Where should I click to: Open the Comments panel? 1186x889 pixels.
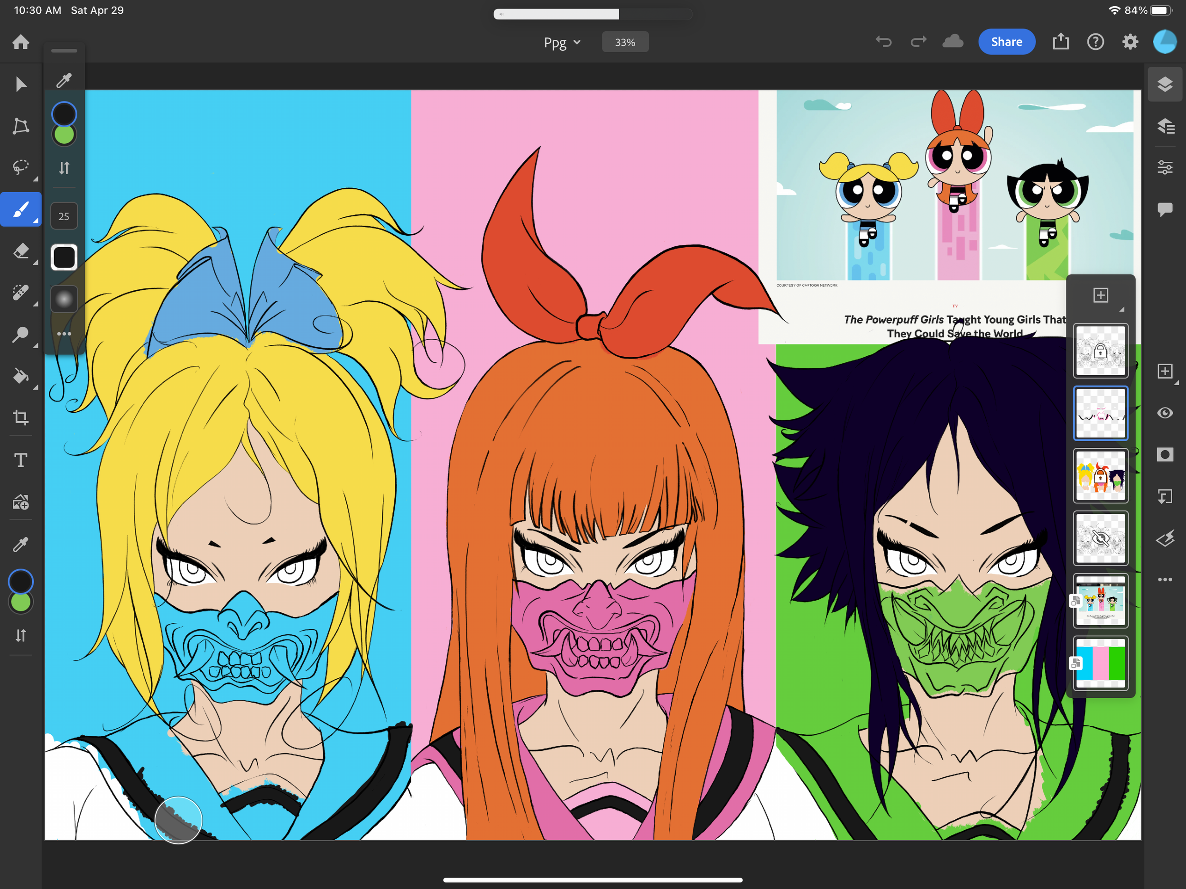[1165, 209]
